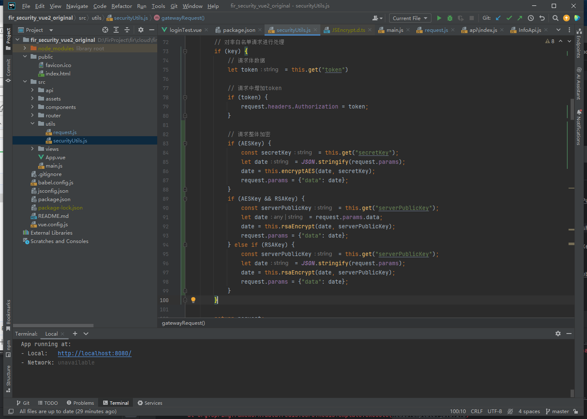This screenshot has width=587, height=419.
Task: Change CRLF line separator setting
Action: (477, 411)
